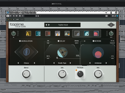
Task: Click the SEND label in delay section
Action: [x=77, y=55]
